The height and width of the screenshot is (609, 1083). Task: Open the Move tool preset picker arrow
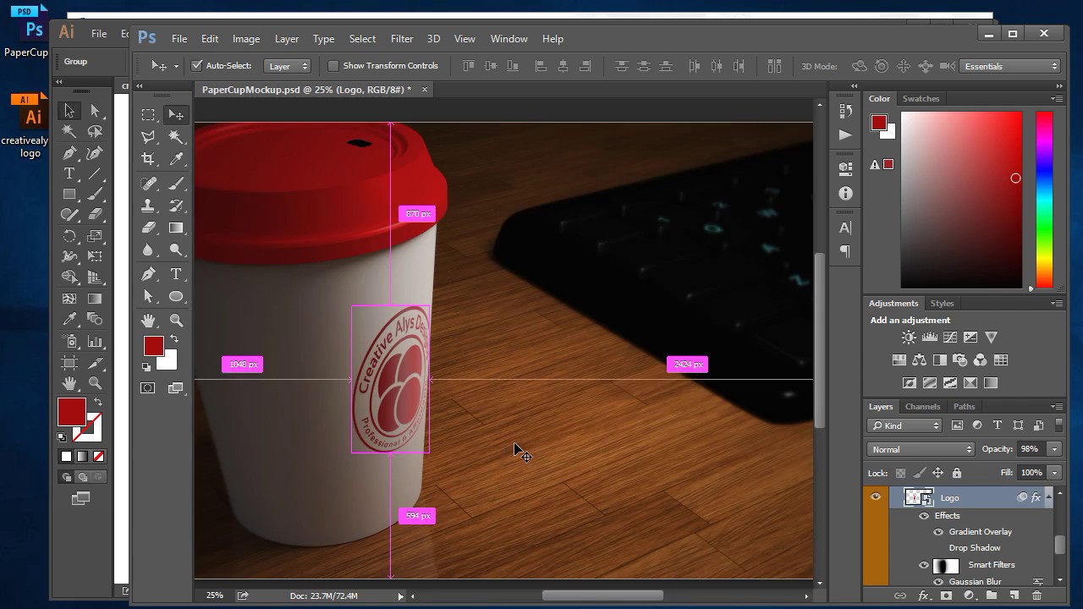(176, 66)
